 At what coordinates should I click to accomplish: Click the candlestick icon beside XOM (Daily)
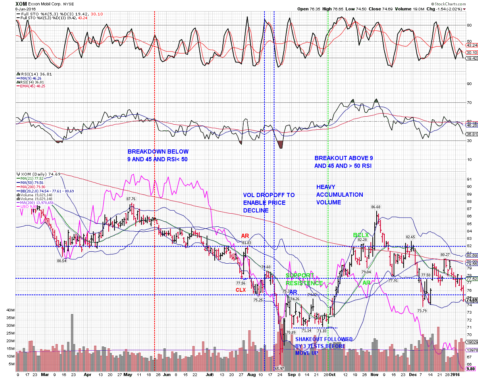tap(18, 174)
